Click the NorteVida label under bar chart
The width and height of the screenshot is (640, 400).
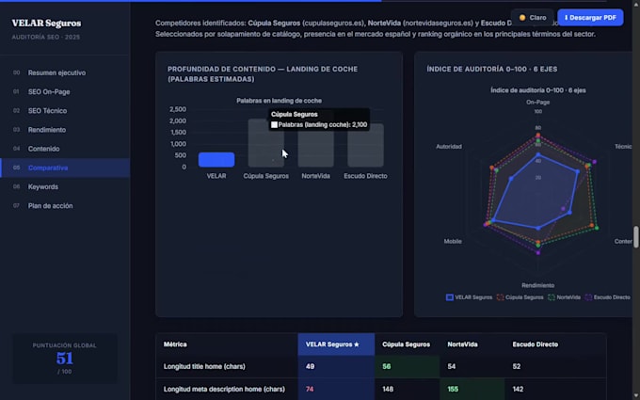click(x=315, y=176)
